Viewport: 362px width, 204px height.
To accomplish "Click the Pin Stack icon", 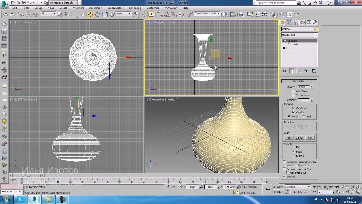I will pos(284,71).
